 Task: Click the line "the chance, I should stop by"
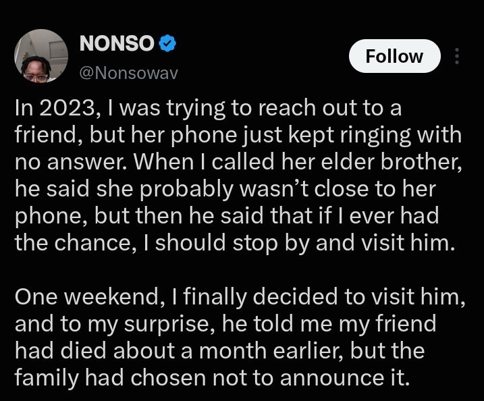(x=161, y=243)
